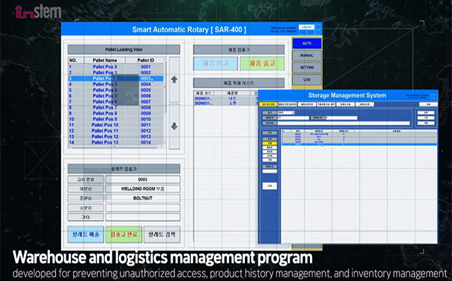This screenshot has width=452, height=281.
Task: Click the empty 기타 field
Action: click(143, 217)
